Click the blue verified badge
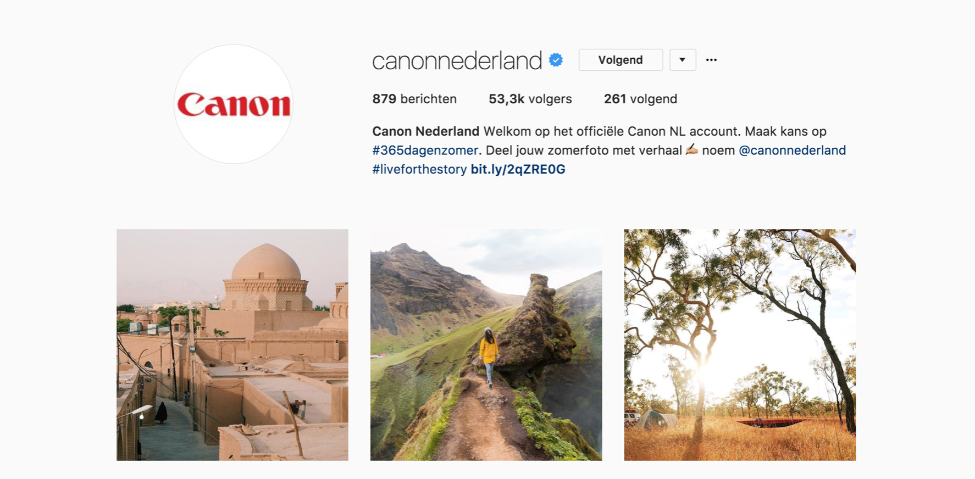Viewport: 975px width, 479px height. coord(556,60)
